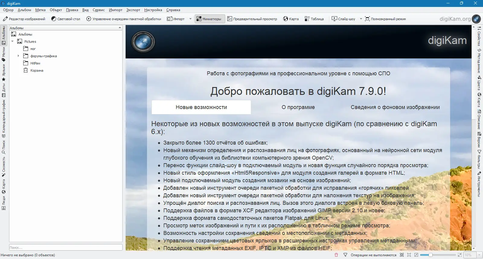Enable Полноэкранный режим full screen
The image size is (483, 259).
pos(385,19)
